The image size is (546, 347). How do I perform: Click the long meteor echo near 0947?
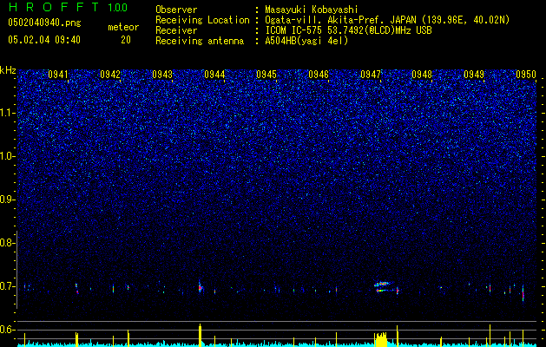[x=385, y=287]
